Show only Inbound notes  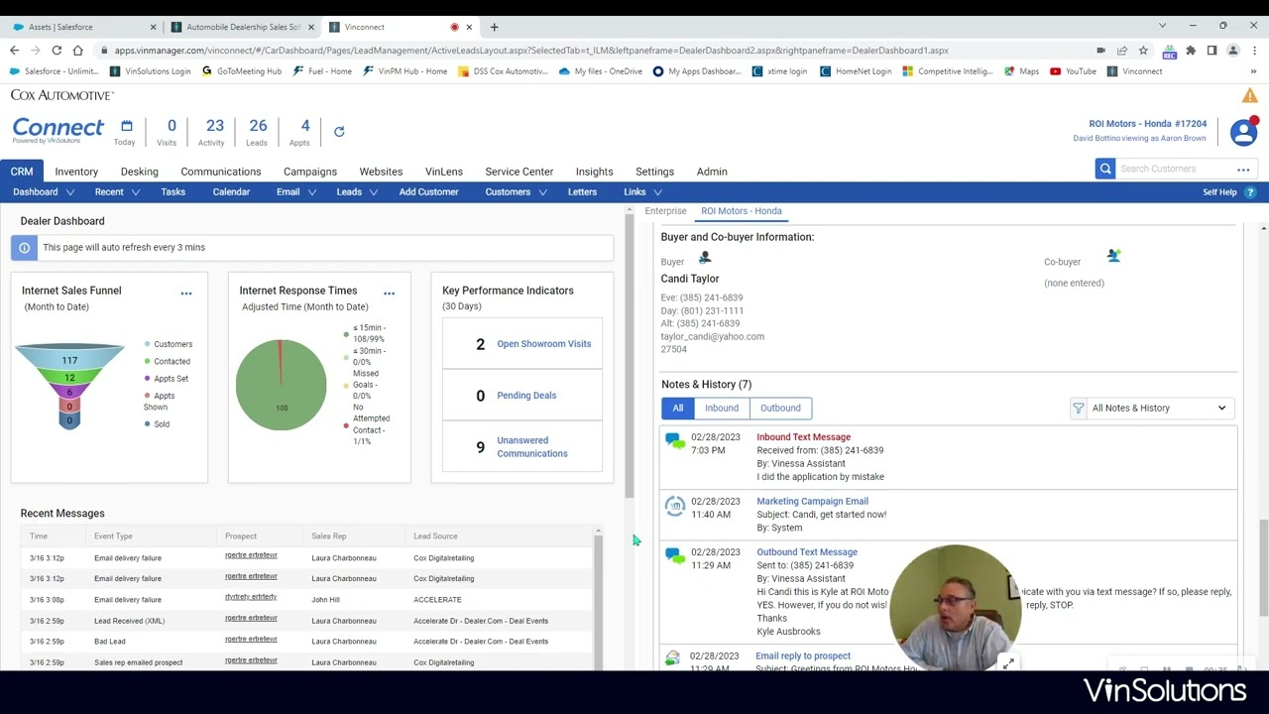pos(722,408)
